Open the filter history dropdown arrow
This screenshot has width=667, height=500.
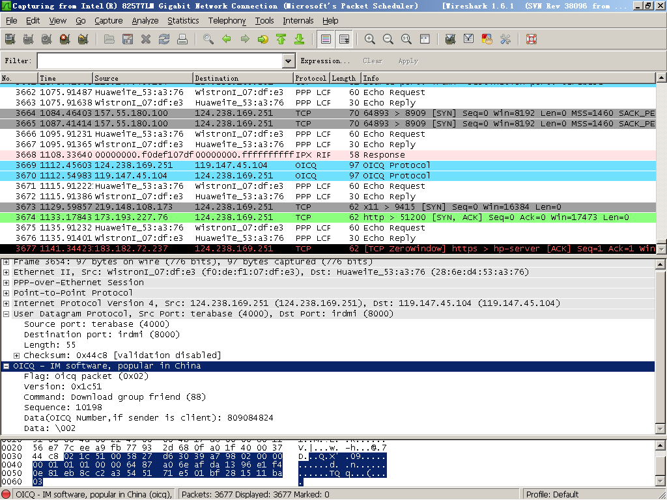(289, 61)
